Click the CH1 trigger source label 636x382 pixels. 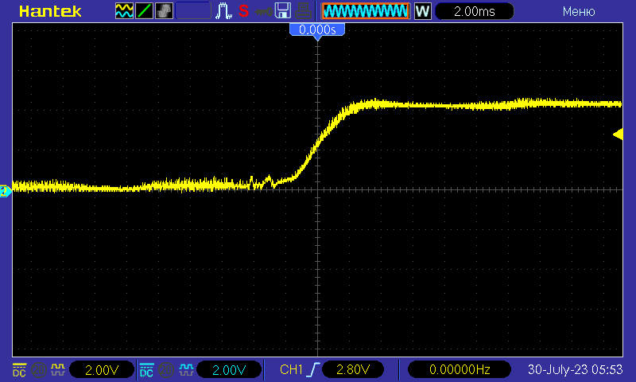[x=291, y=369]
